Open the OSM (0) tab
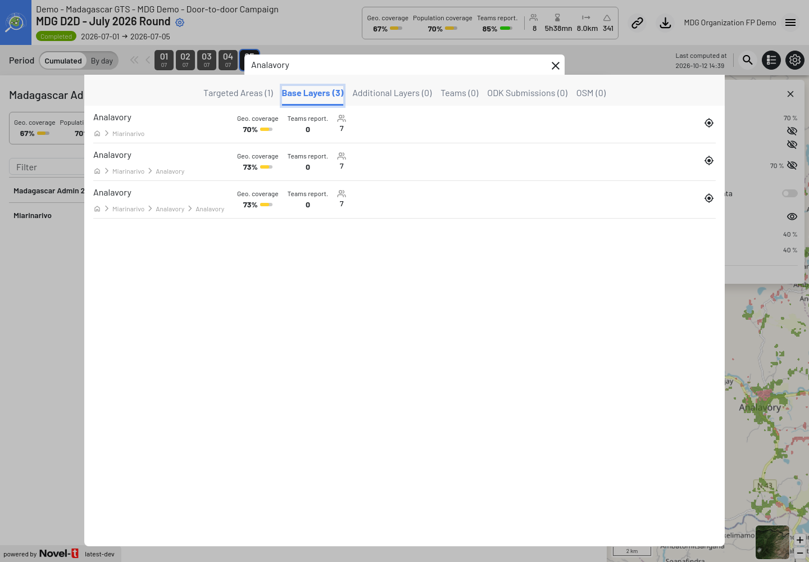809x562 pixels. pos(591,93)
